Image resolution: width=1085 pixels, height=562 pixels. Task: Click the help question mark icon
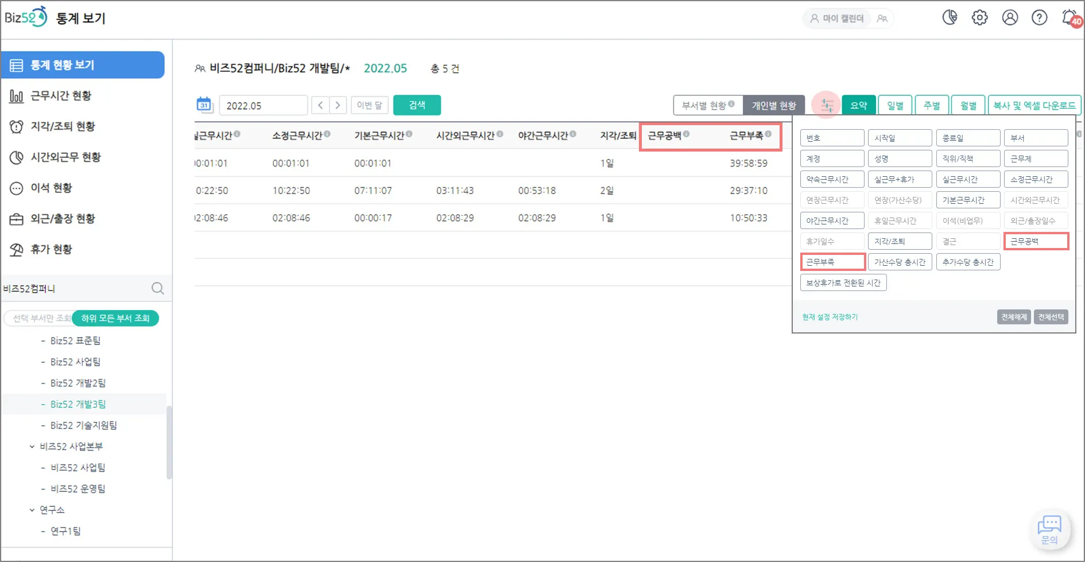(1040, 18)
